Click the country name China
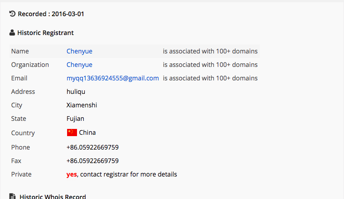Image resolution: width=344 pixels, height=199 pixels. point(87,133)
